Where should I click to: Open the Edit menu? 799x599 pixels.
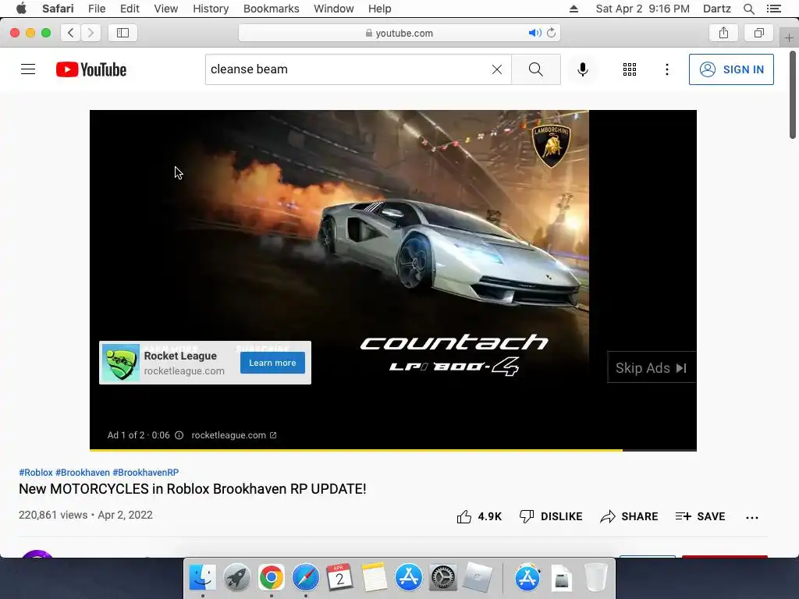(130, 9)
